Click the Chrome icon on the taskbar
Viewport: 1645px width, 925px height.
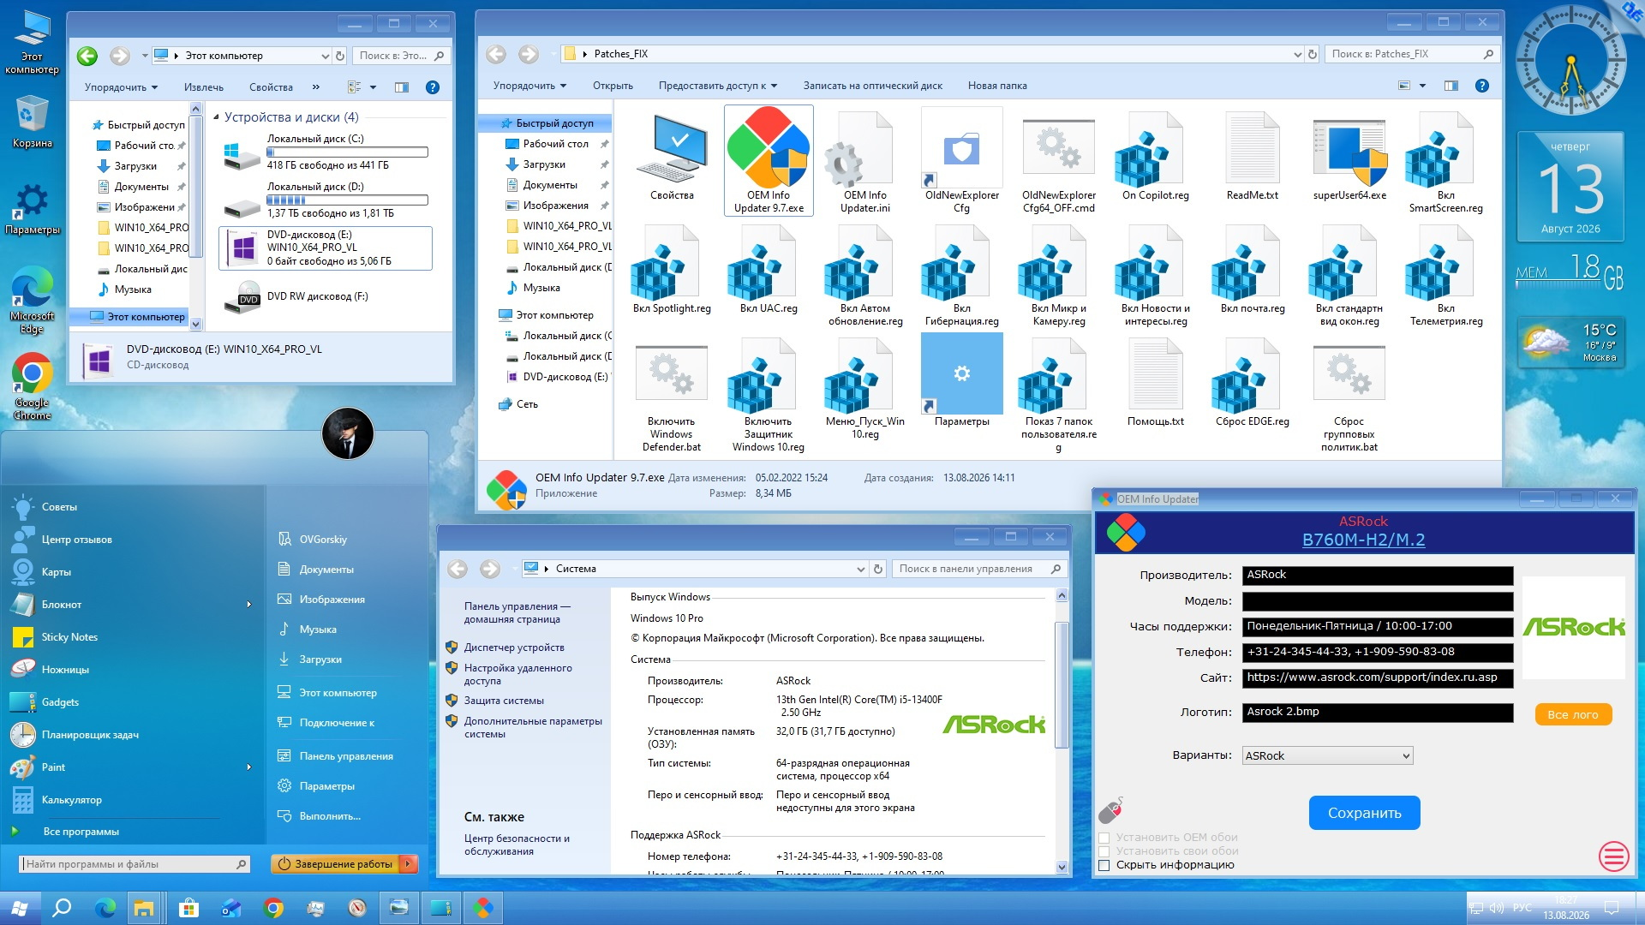point(273,908)
